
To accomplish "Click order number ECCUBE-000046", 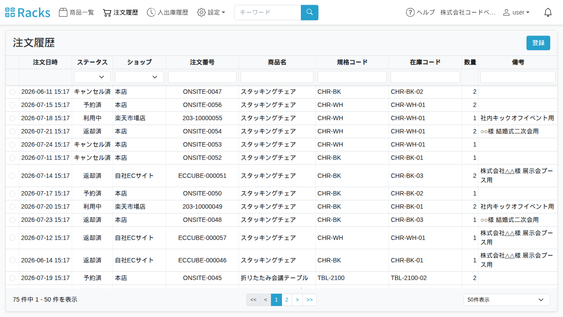I will tap(202, 260).
